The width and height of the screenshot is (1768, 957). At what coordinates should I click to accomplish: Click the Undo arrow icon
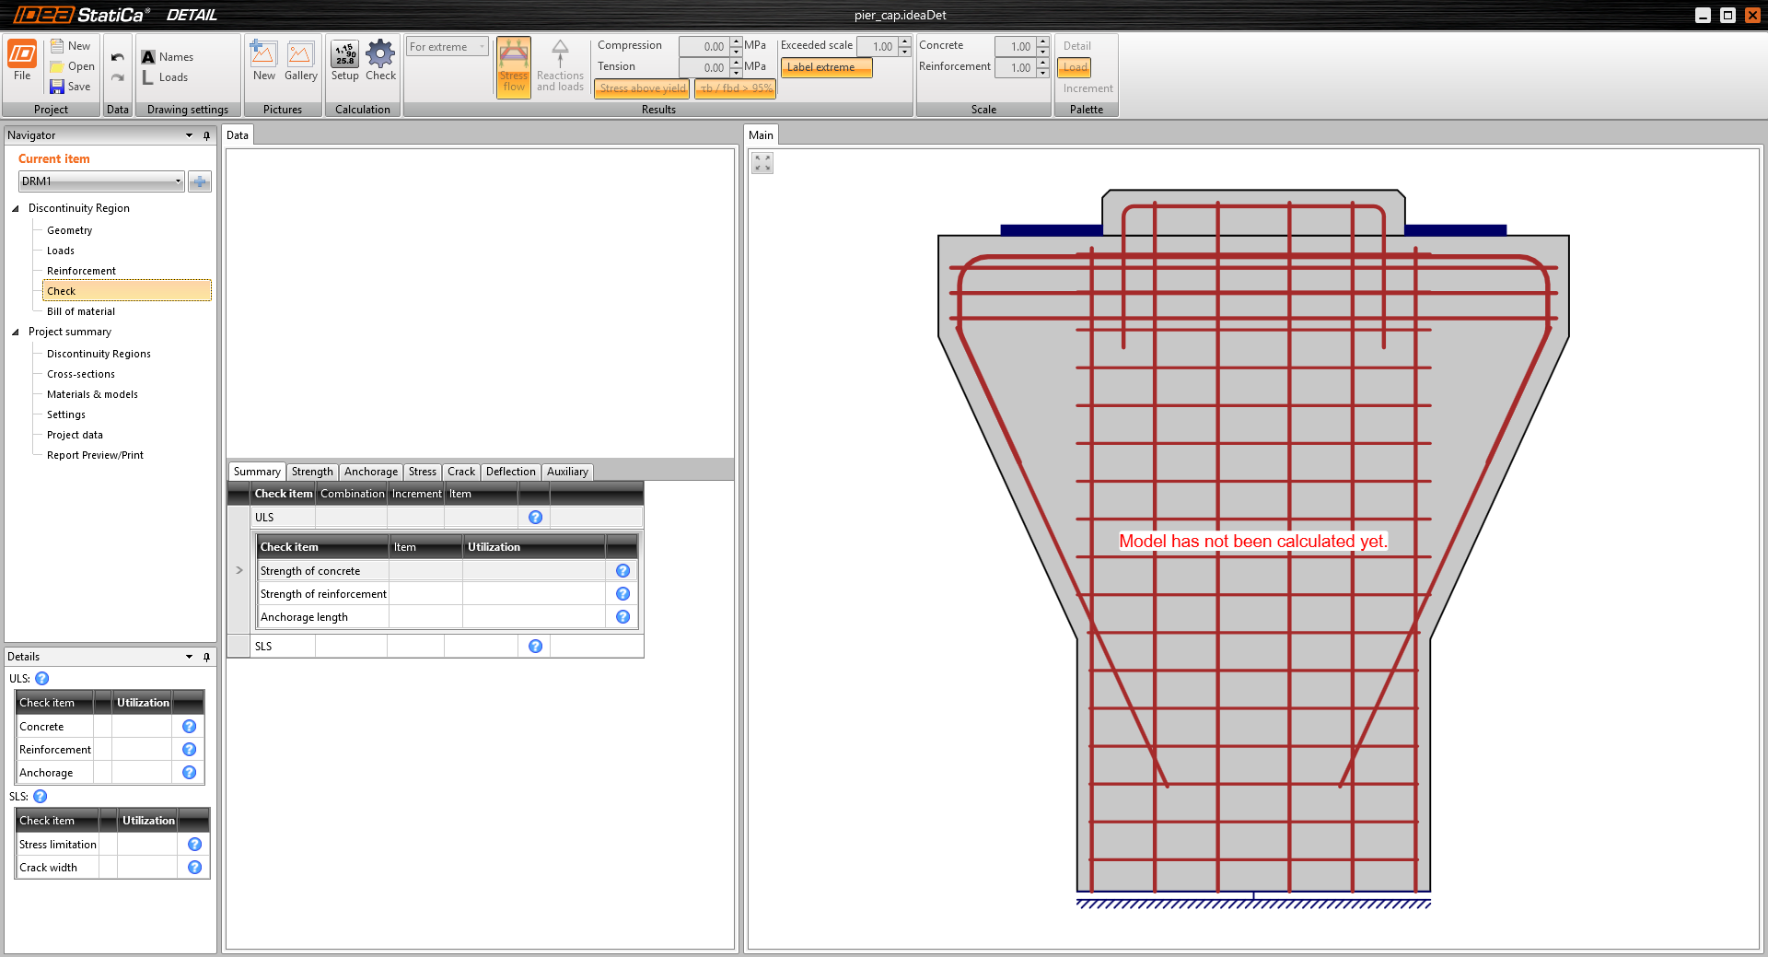pos(117,57)
